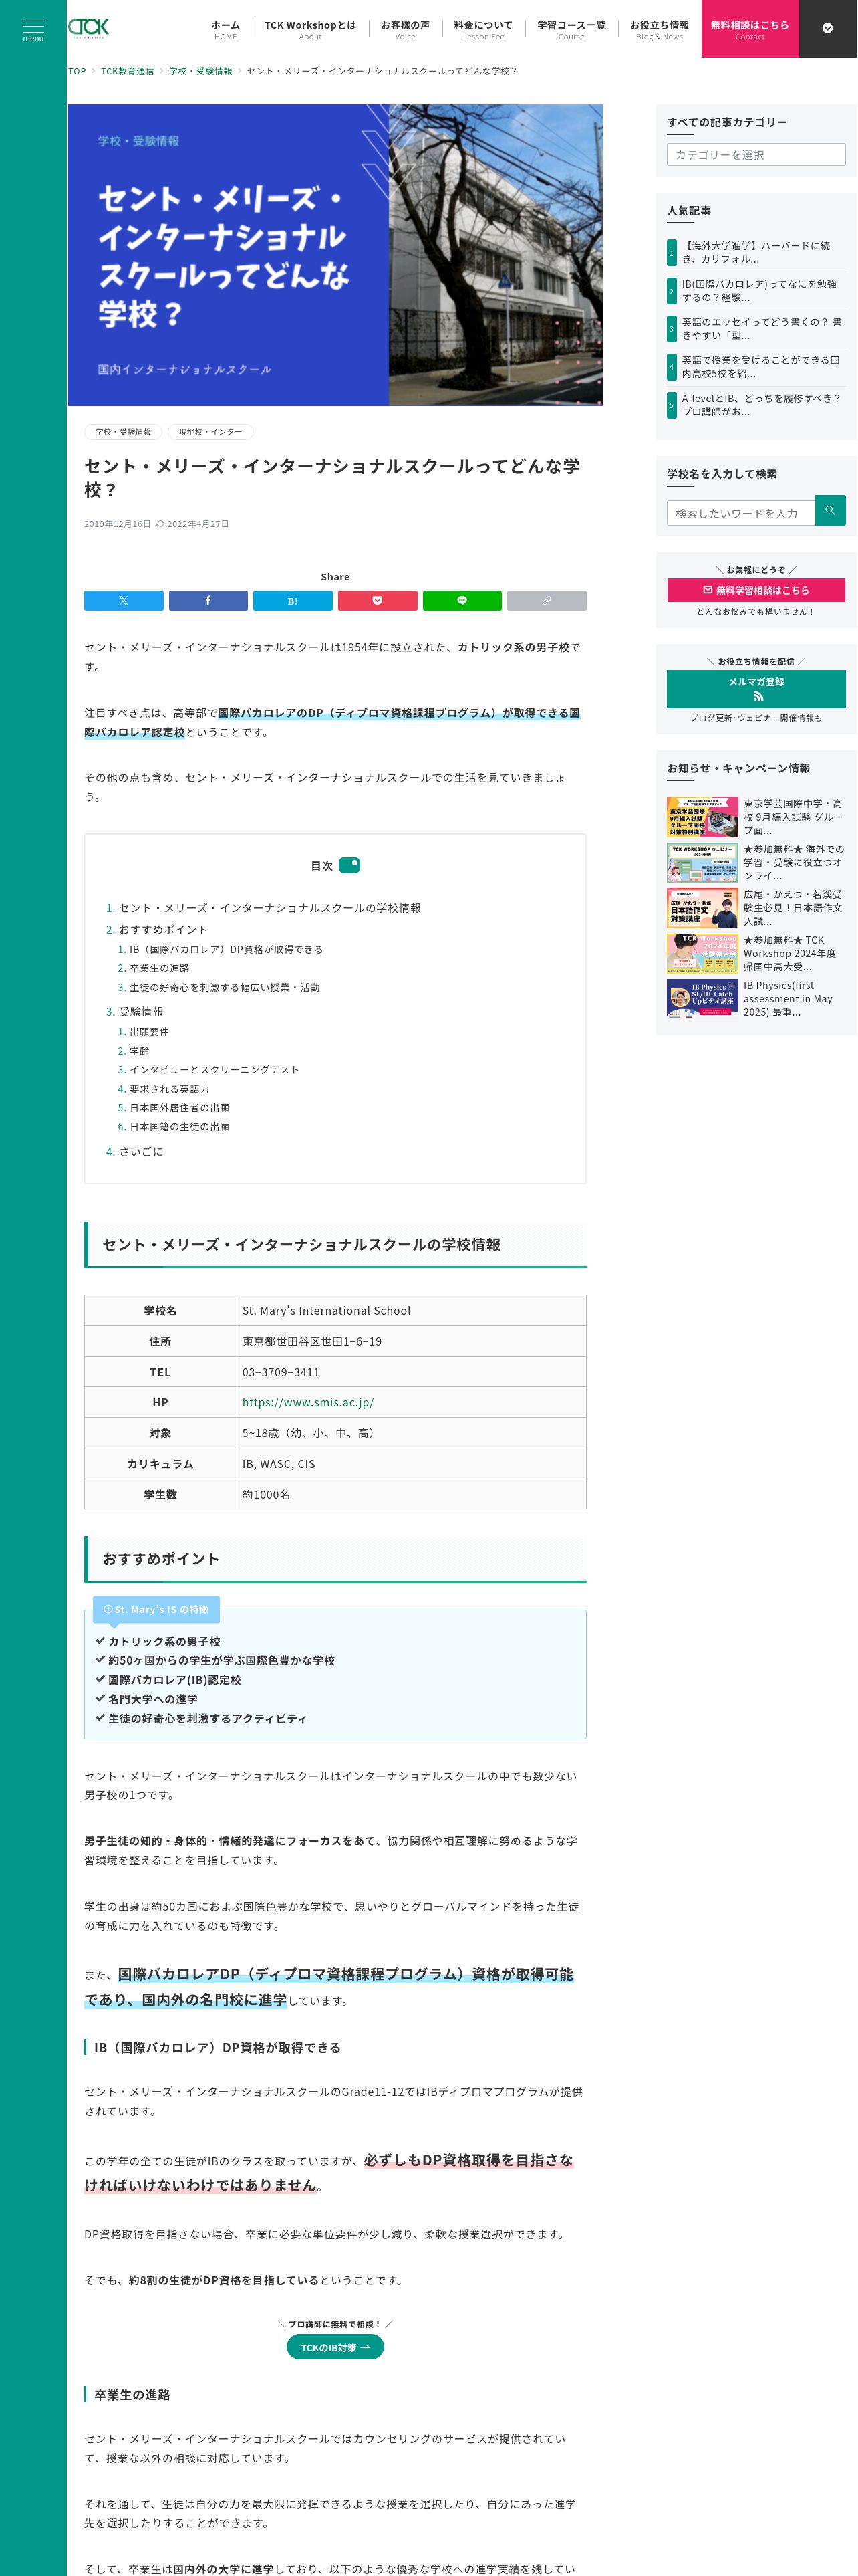Jump to TOC item 要求される英語力
The image size is (858, 2576).
169,1089
